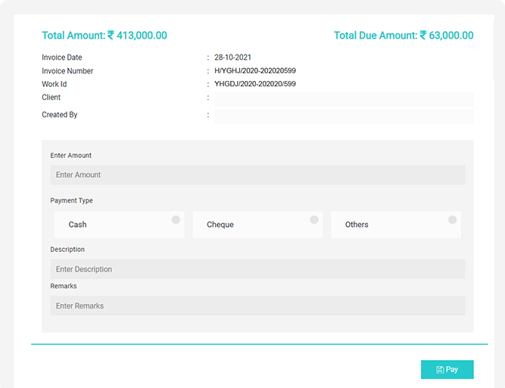Select the Cheque radio circle
This screenshot has height=388, width=505.
click(x=314, y=219)
